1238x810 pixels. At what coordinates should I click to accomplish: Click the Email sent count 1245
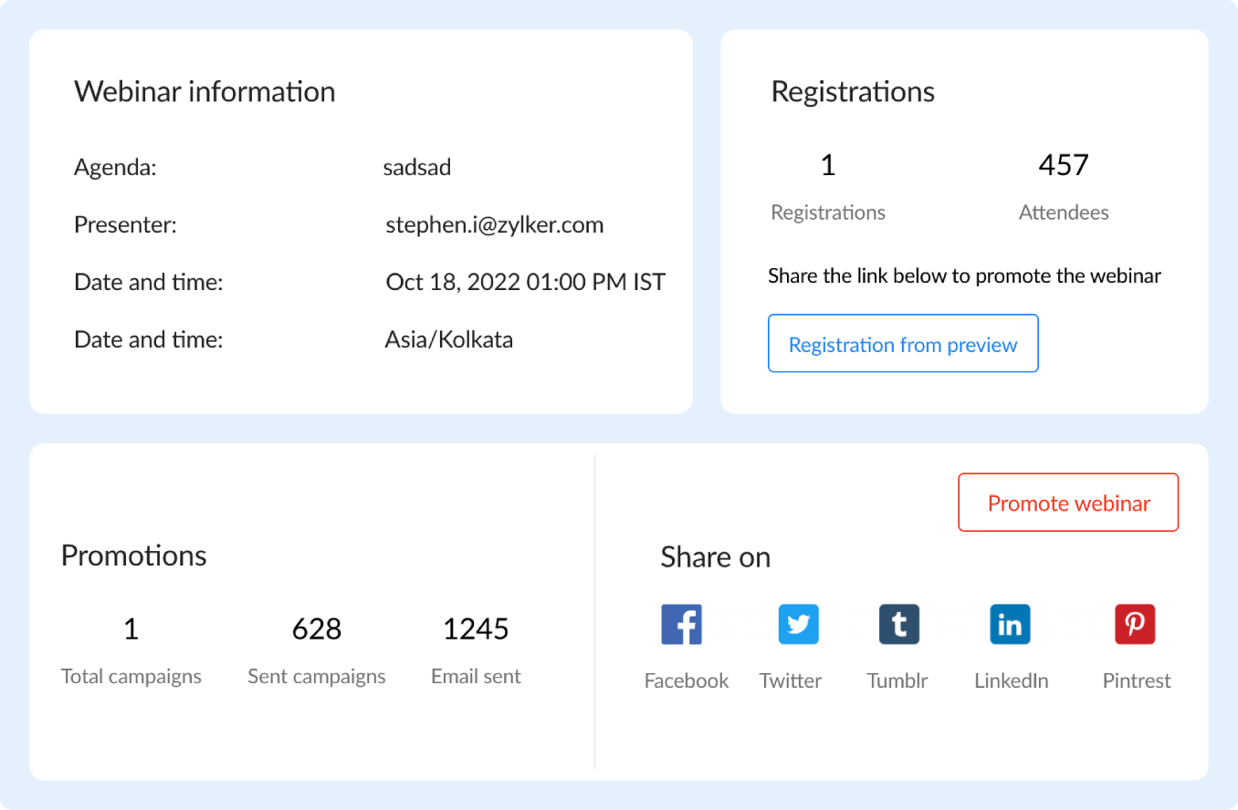(476, 628)
